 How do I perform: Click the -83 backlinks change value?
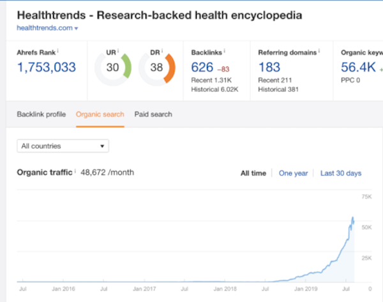pyautogui.click(x=223, y=70)
